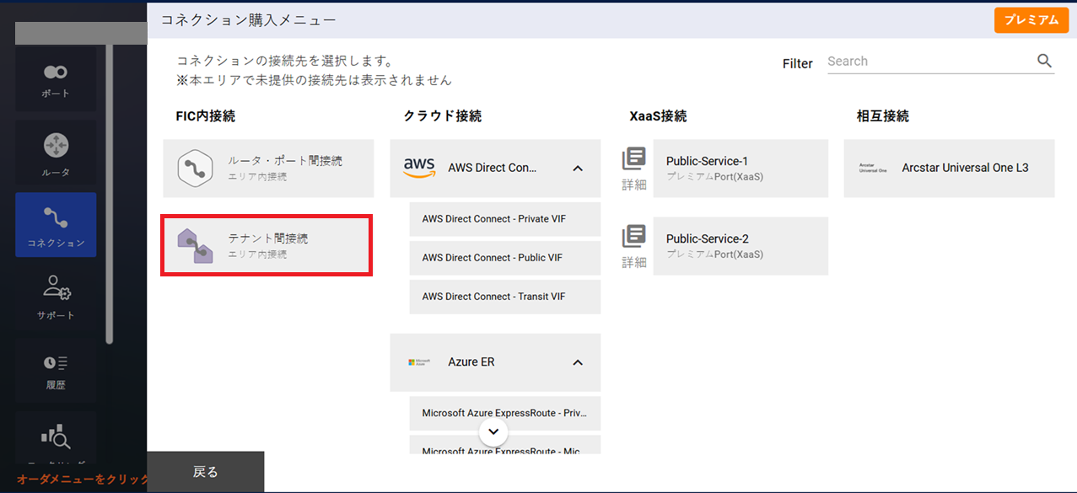
Task: Open details icon for Public-Service-2
Action: (x=633, y=245)
